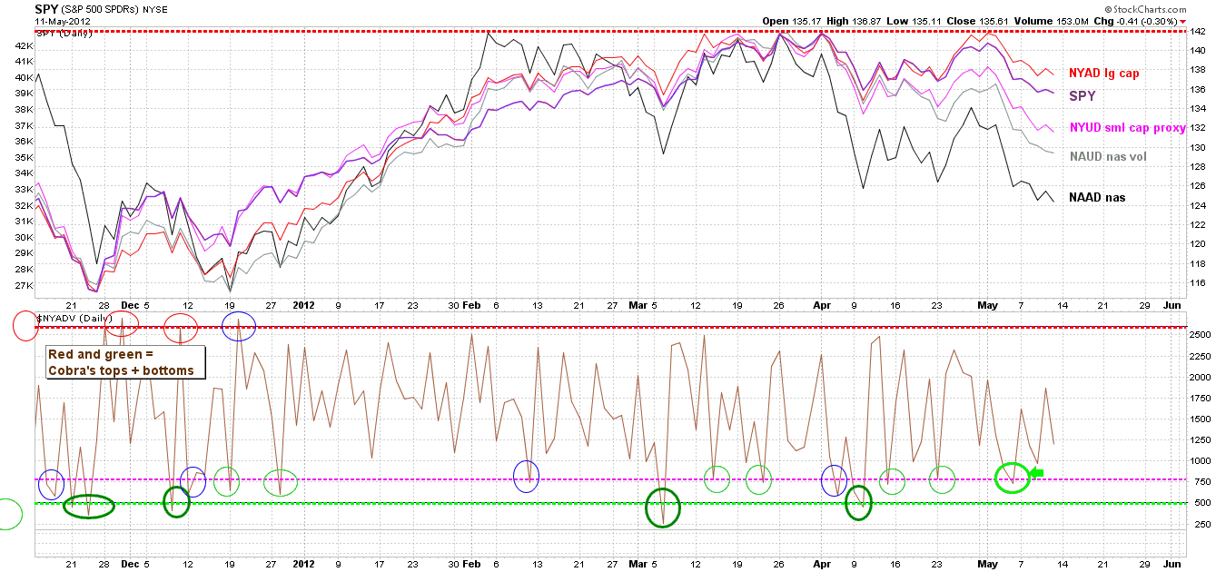This screenshot has width=1226, height=572.
Task: Click the 'Red and green = Cobra's tops + bottoms' note
Action: point(126,362)
